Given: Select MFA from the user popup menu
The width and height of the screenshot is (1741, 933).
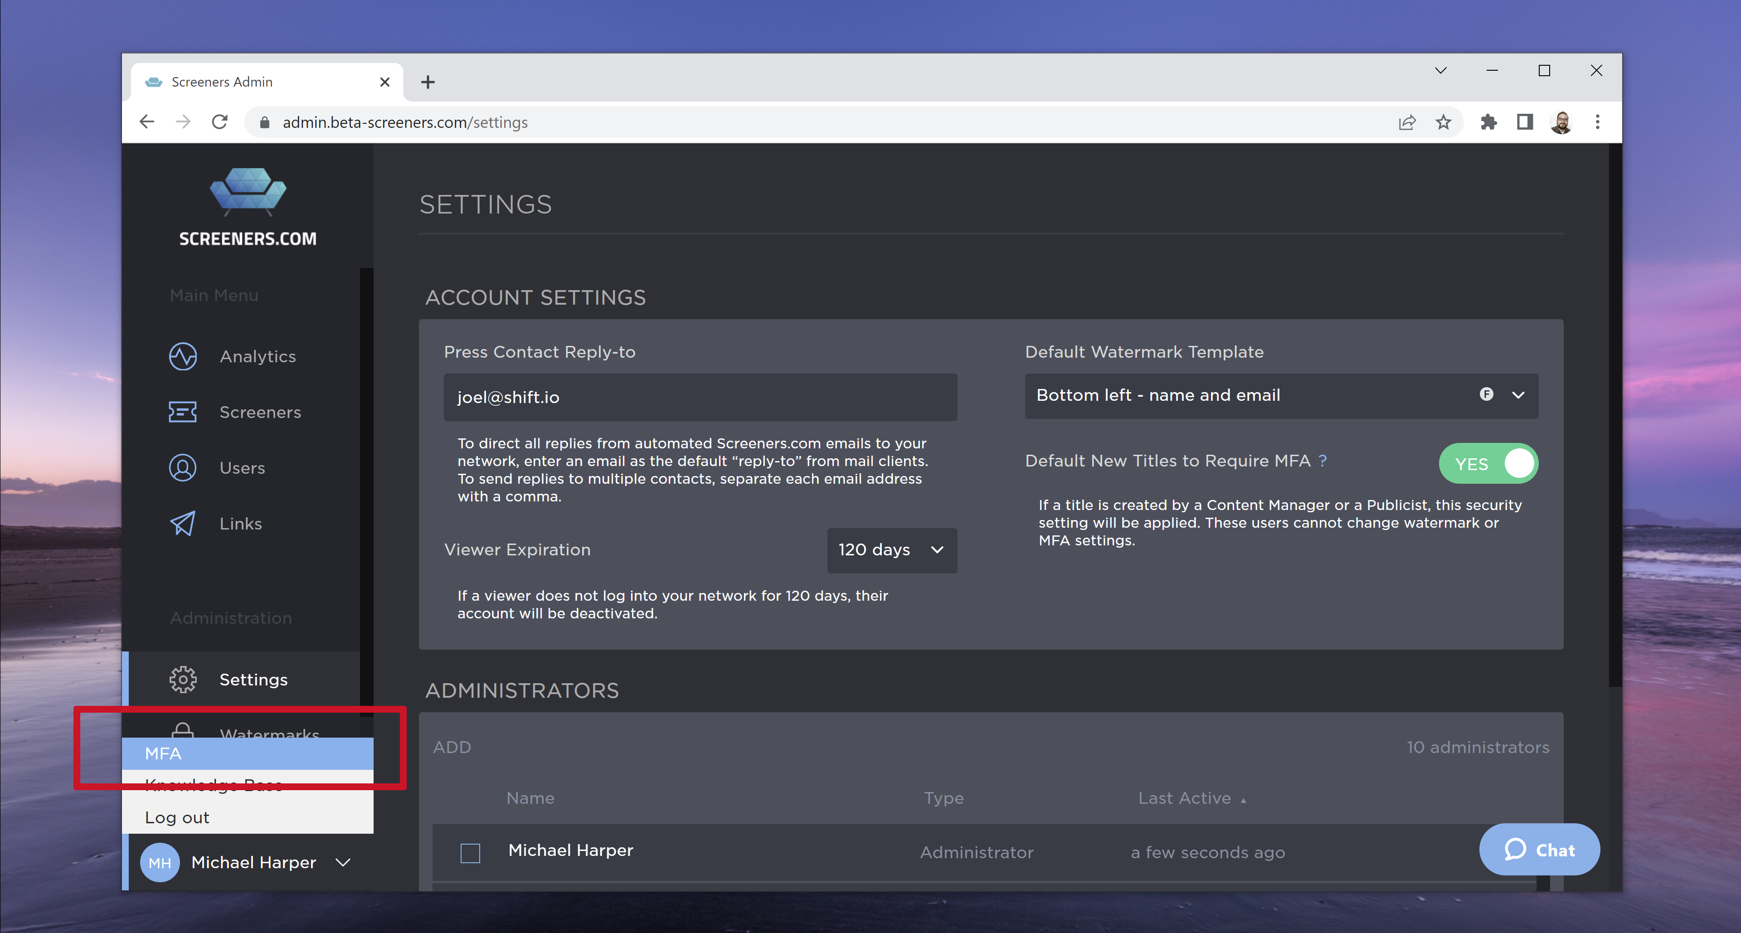Looking at the screenshot, I should pos(248,754).
